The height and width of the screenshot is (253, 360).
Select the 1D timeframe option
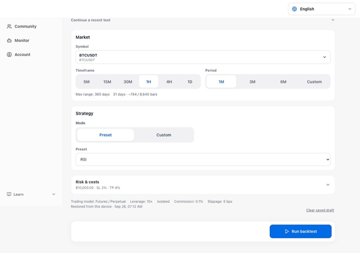(x=190, y=82)
